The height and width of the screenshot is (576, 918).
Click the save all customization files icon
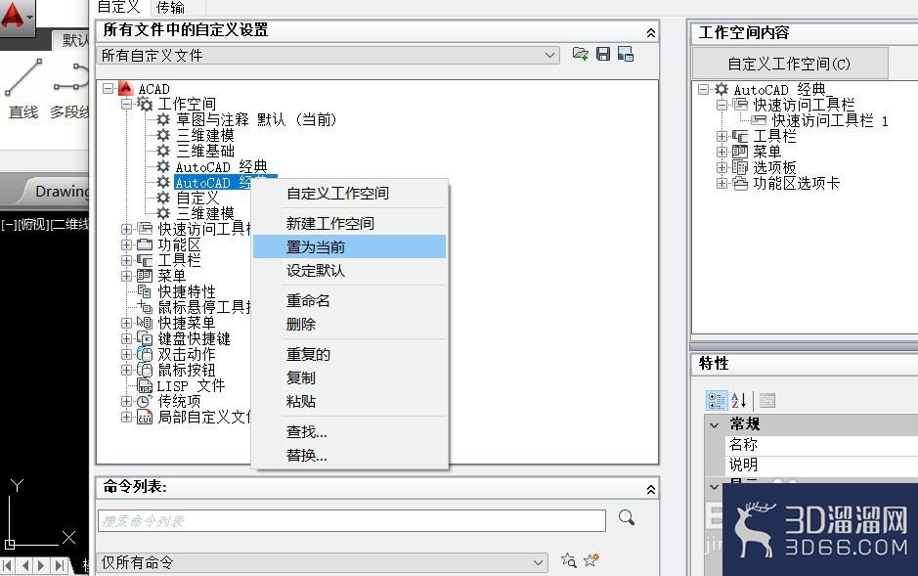tap(603, 55)
